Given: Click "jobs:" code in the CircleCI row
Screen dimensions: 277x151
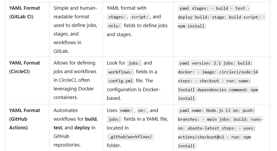Looking at the screenshot, I should pos(135,63).
